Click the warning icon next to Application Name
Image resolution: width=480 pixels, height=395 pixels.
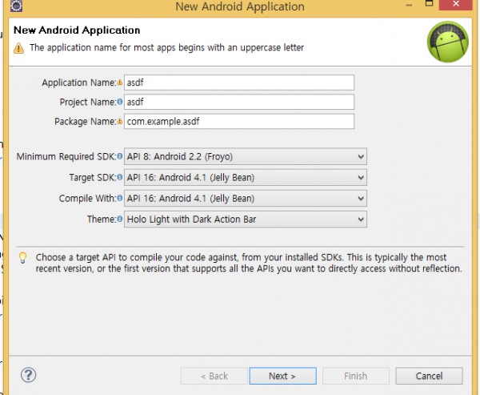120,83
